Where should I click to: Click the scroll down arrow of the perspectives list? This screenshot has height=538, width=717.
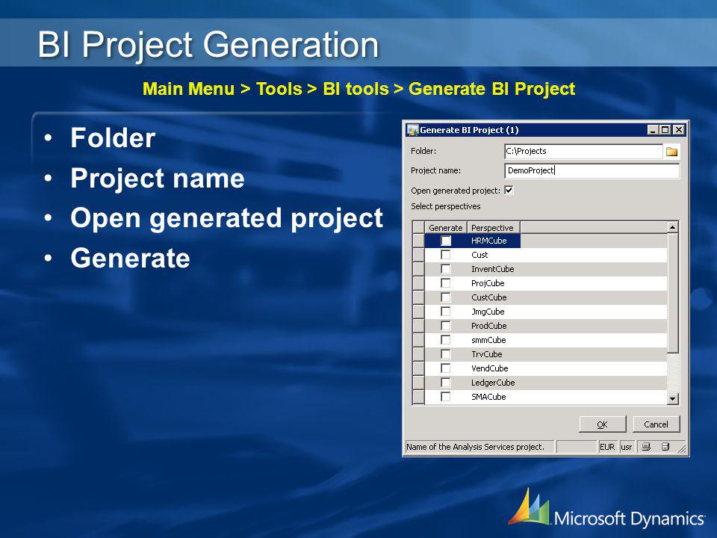[x=672, y=398]
